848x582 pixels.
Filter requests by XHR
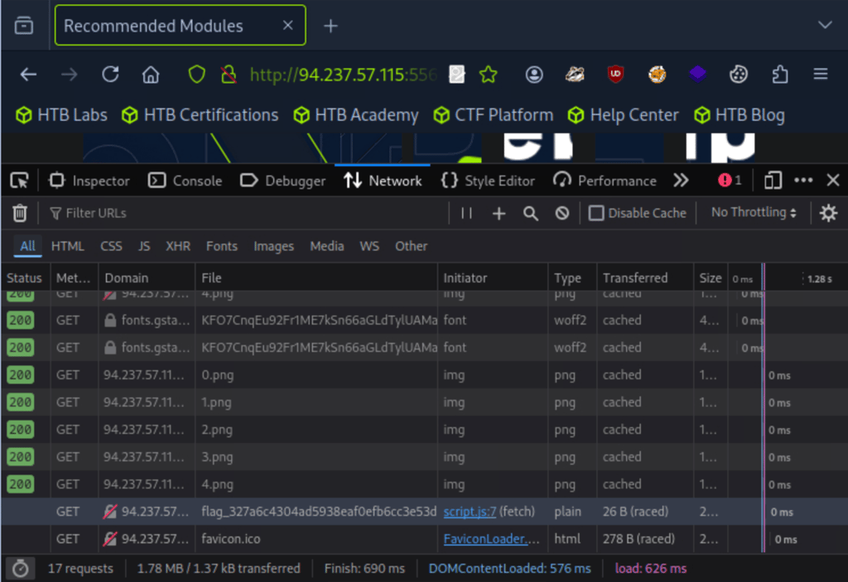[x=178, y=246]
